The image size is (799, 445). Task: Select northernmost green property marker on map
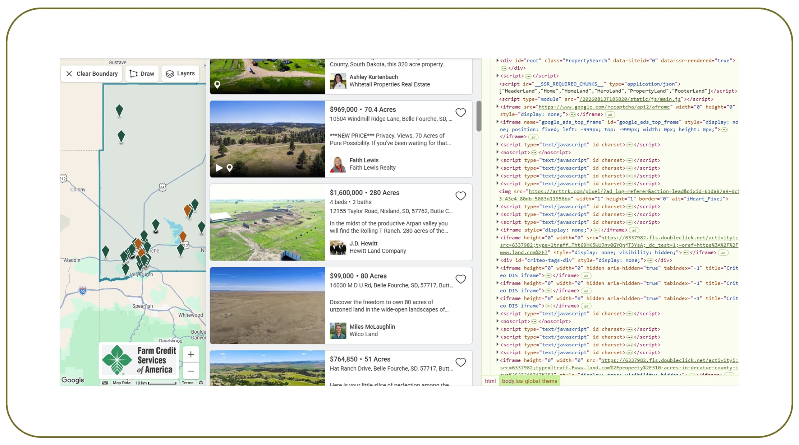tap(119, 110)
